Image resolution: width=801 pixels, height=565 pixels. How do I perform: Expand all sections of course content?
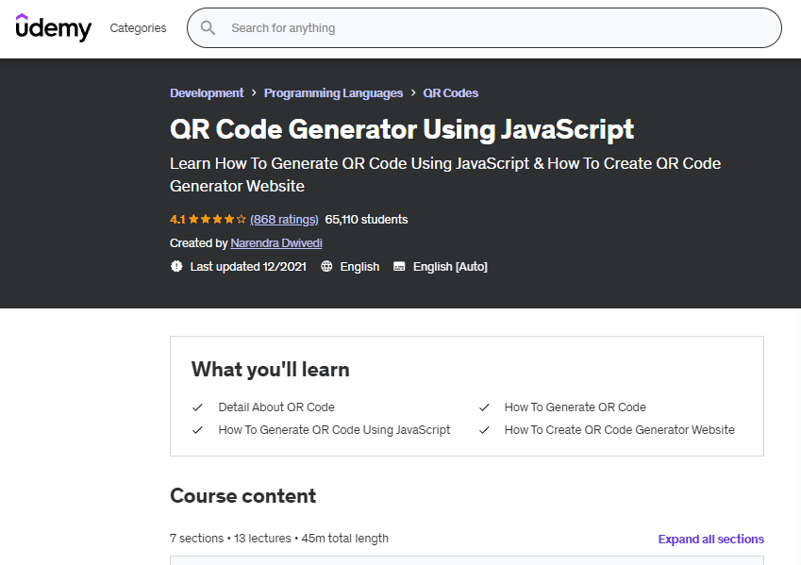click(x=710, y=540)
